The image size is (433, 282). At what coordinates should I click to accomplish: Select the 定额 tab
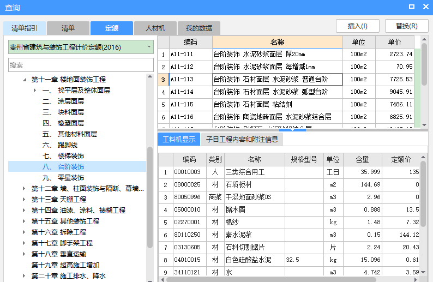click(x=112, y=28)
